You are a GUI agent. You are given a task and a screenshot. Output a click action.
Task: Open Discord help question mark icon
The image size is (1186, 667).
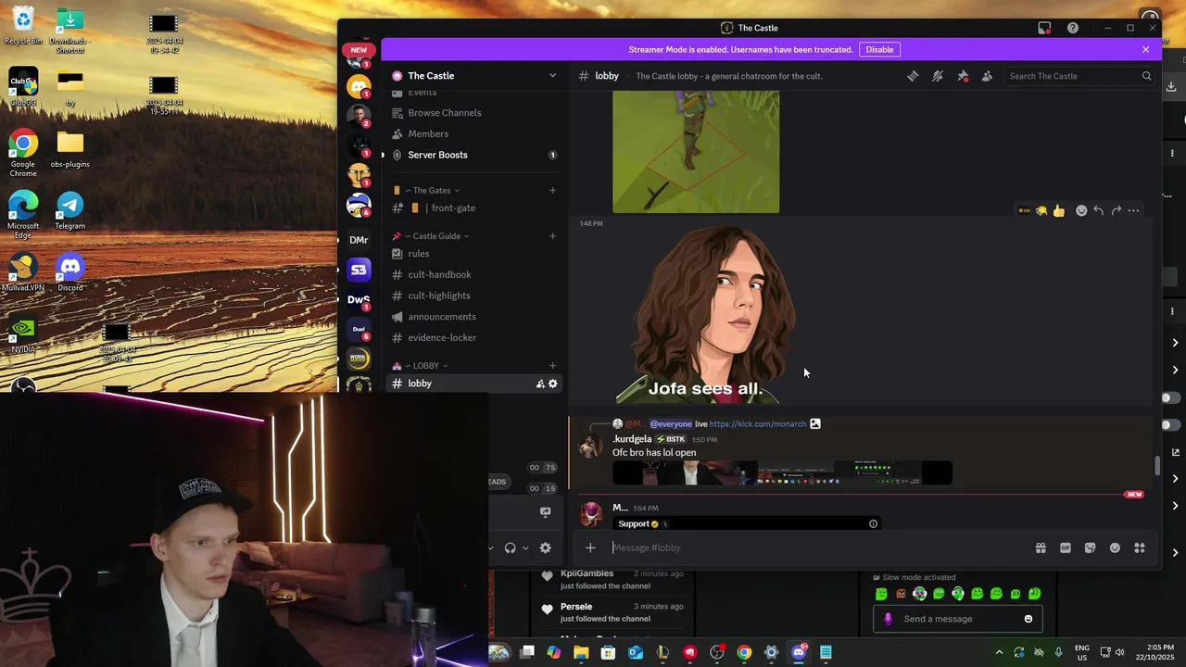click(x=1072, y=28)
